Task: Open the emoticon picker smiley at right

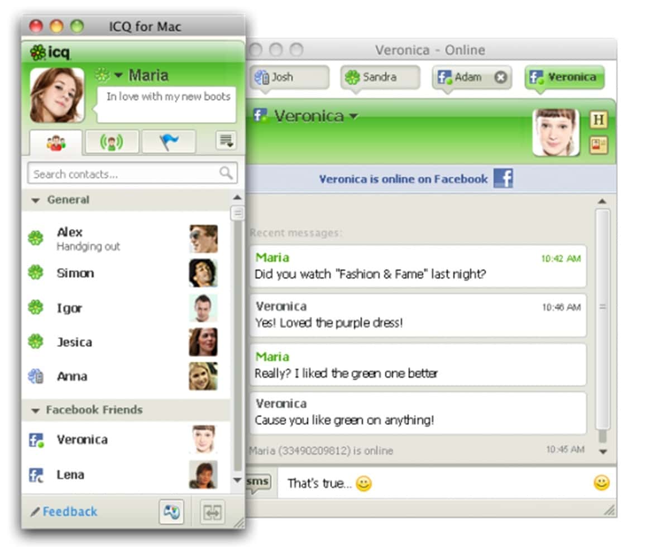Action: pos(601,483)
